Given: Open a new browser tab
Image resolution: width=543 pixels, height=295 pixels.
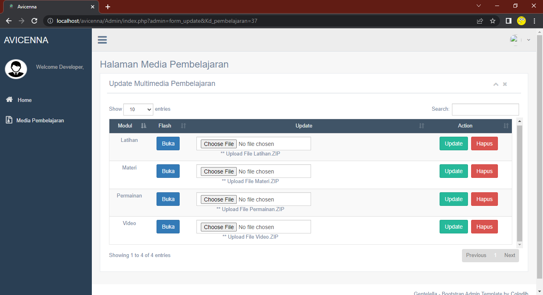Looking at the screenshot, I should pos(107,6).
